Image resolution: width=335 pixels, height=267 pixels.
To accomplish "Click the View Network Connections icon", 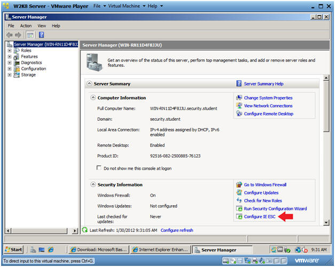I will 239,106.
